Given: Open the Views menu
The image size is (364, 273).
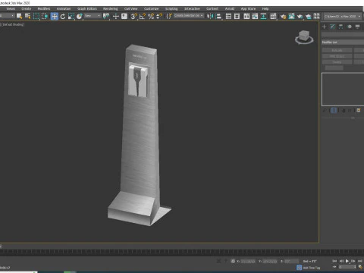Looking at the screenshot, I should [x=11, y=8].
